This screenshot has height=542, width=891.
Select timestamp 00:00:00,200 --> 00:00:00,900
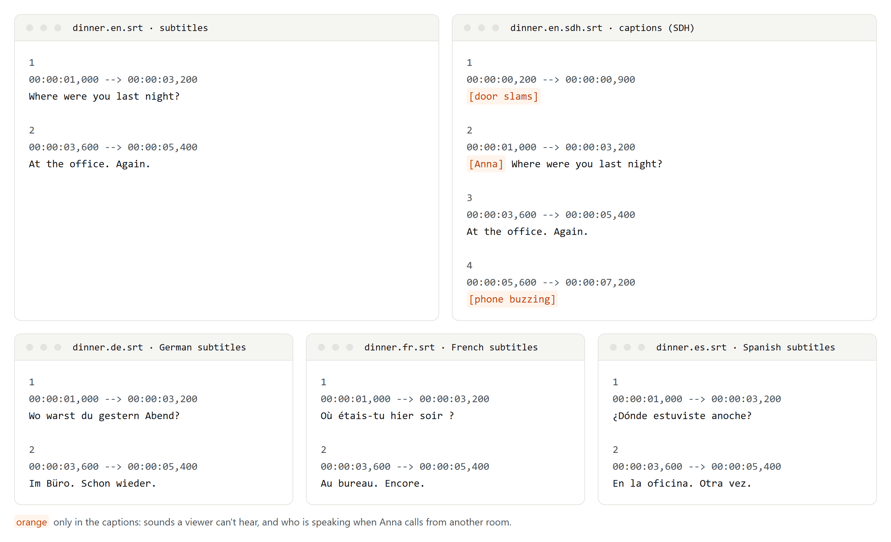[x=551, y=80]
